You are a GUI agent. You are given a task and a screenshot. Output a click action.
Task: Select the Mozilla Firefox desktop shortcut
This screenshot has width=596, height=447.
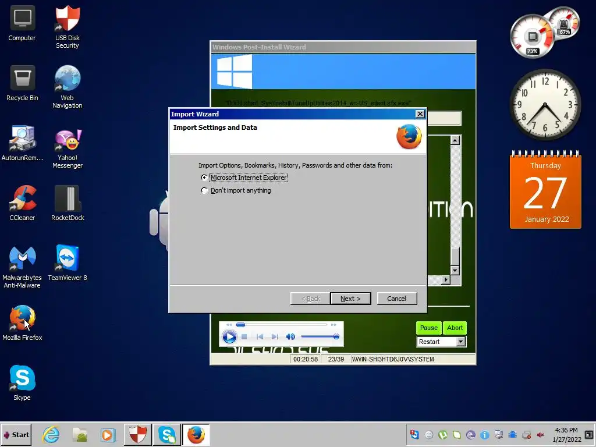coord(22,323)
